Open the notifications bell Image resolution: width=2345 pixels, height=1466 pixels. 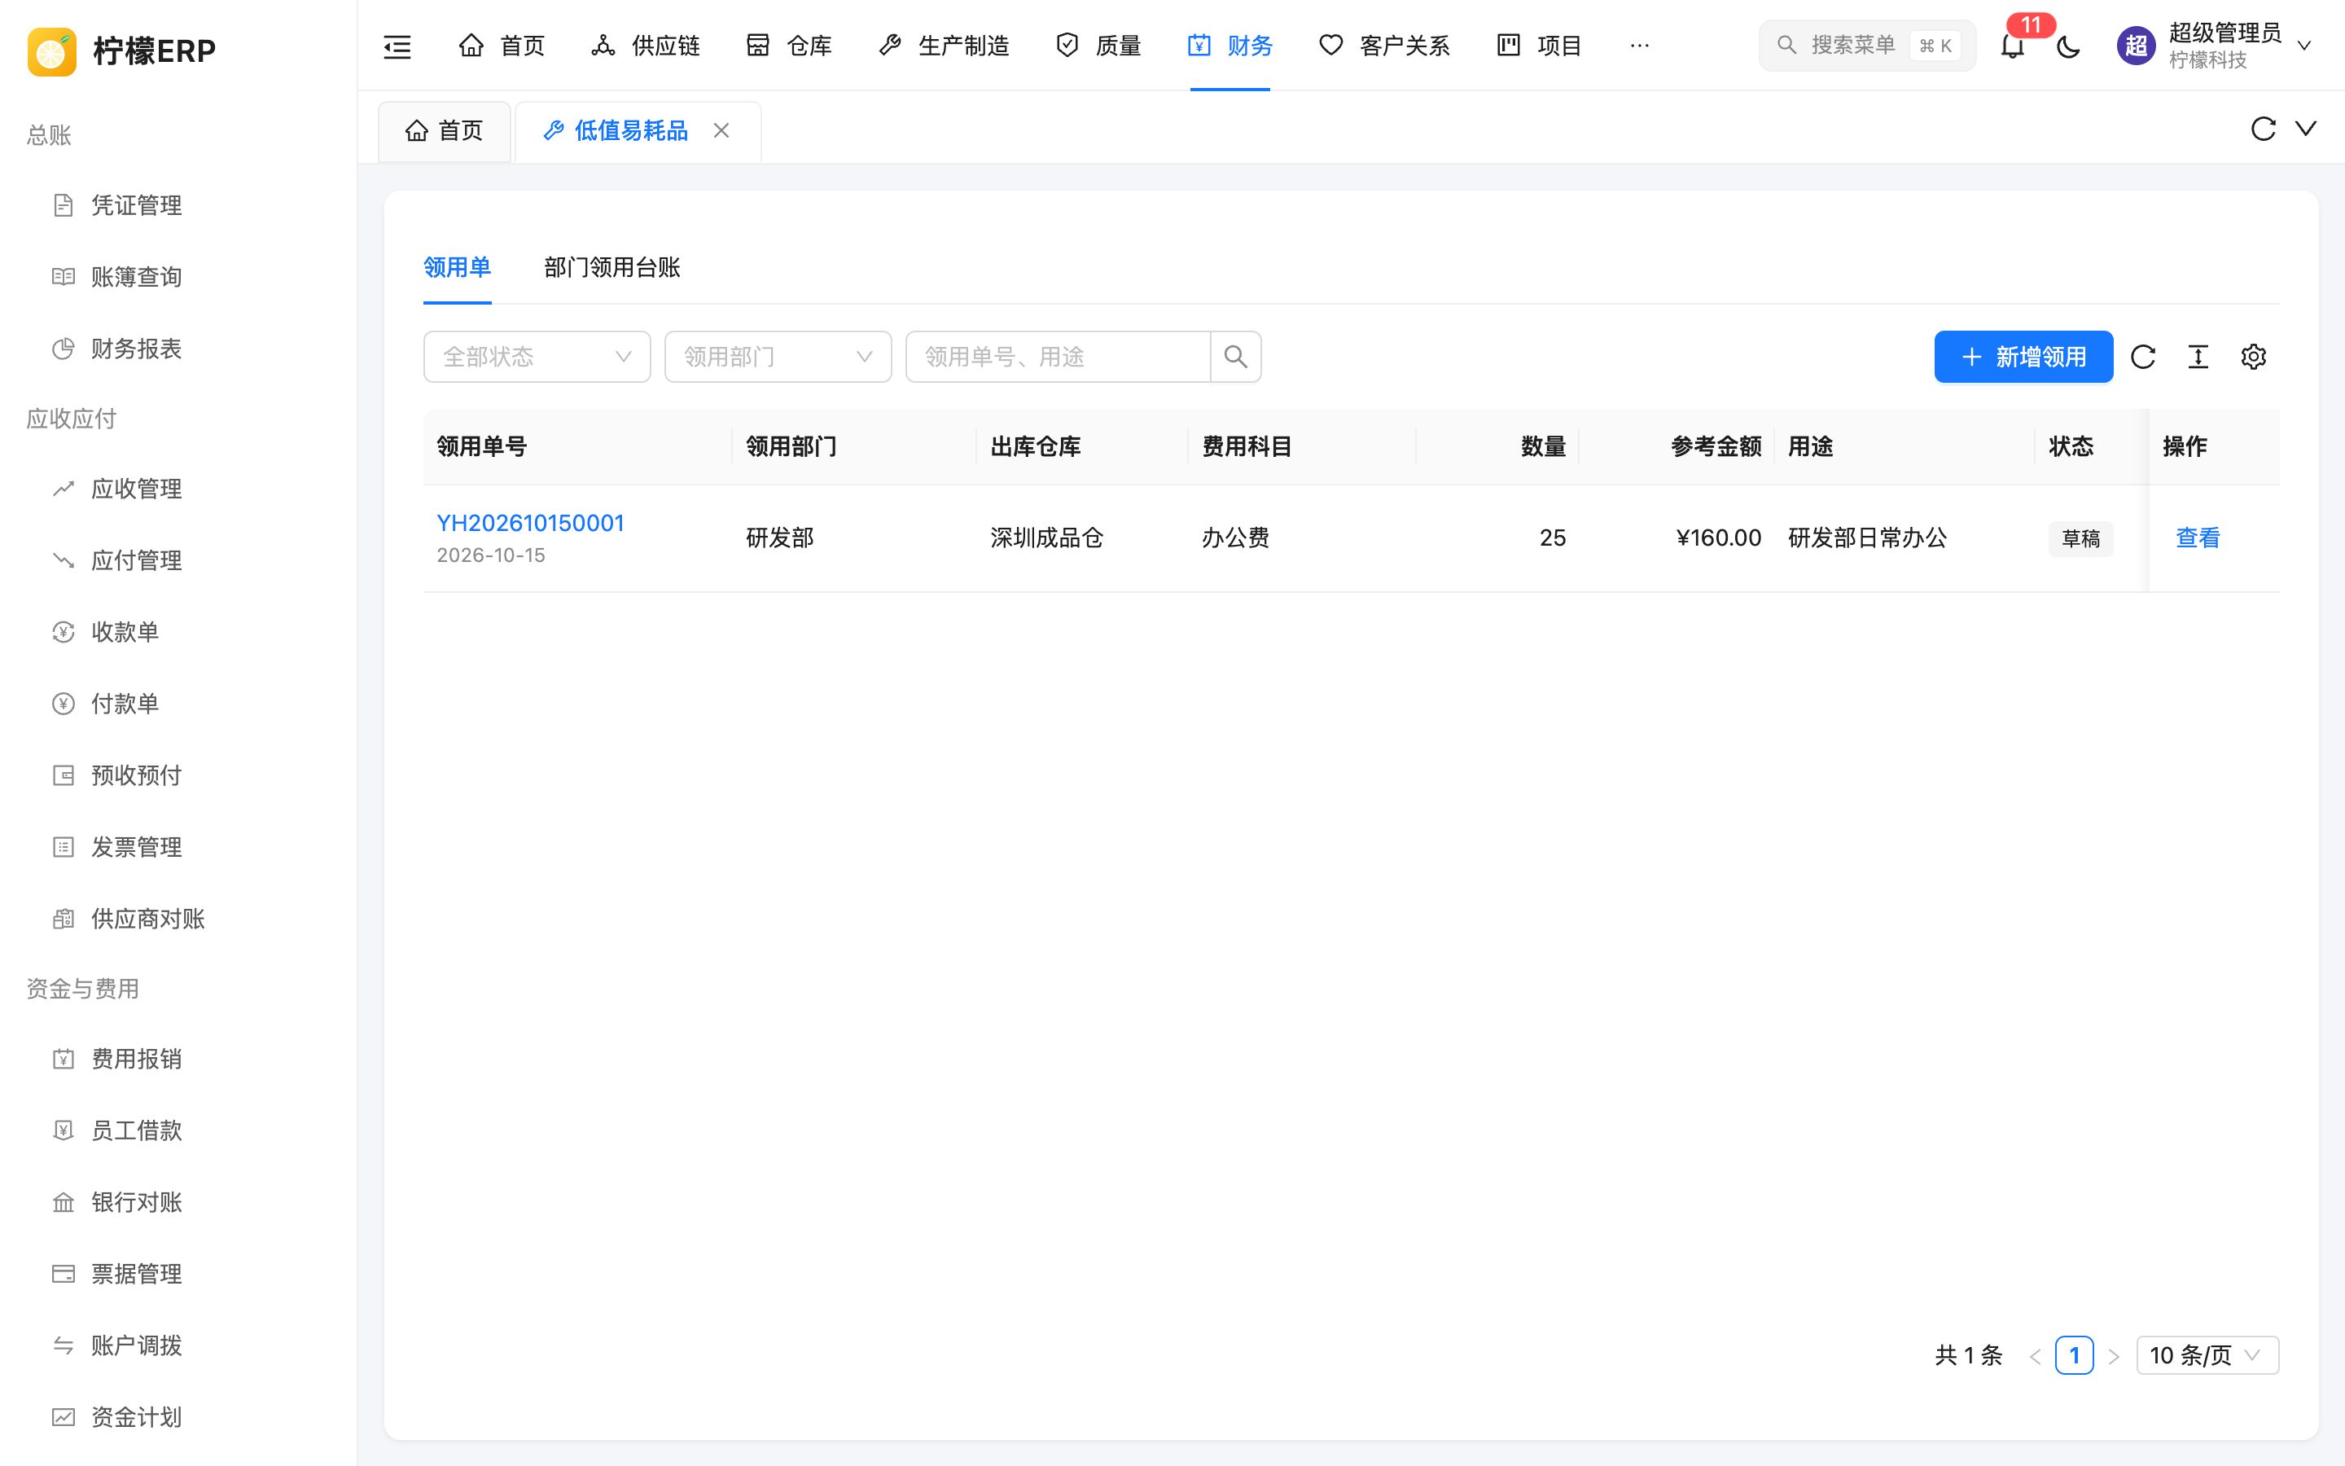point(2013,46)
